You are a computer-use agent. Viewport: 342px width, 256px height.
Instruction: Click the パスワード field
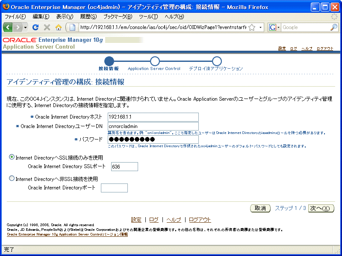tap(153, 140)
